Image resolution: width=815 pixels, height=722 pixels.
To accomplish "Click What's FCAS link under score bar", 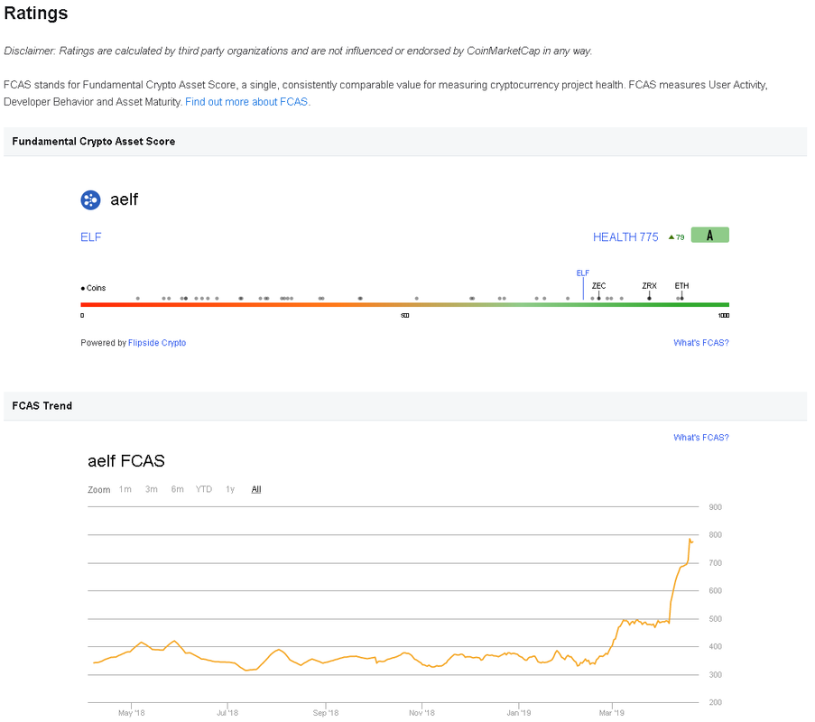I will (701, 343).
